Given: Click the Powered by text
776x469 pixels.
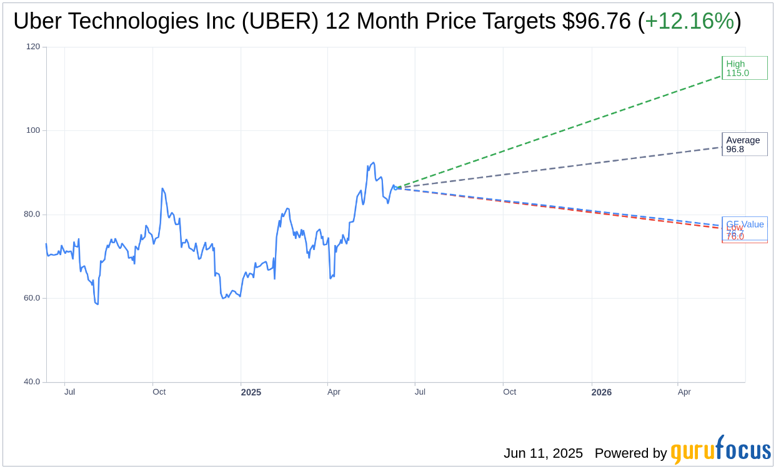Looking at the screenshot, I should click(x=631, y=453).
